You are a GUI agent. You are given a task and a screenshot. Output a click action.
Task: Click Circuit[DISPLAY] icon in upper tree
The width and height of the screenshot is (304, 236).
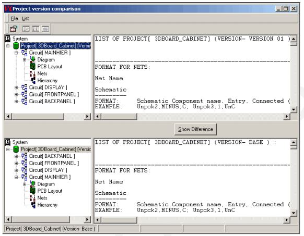24,88
